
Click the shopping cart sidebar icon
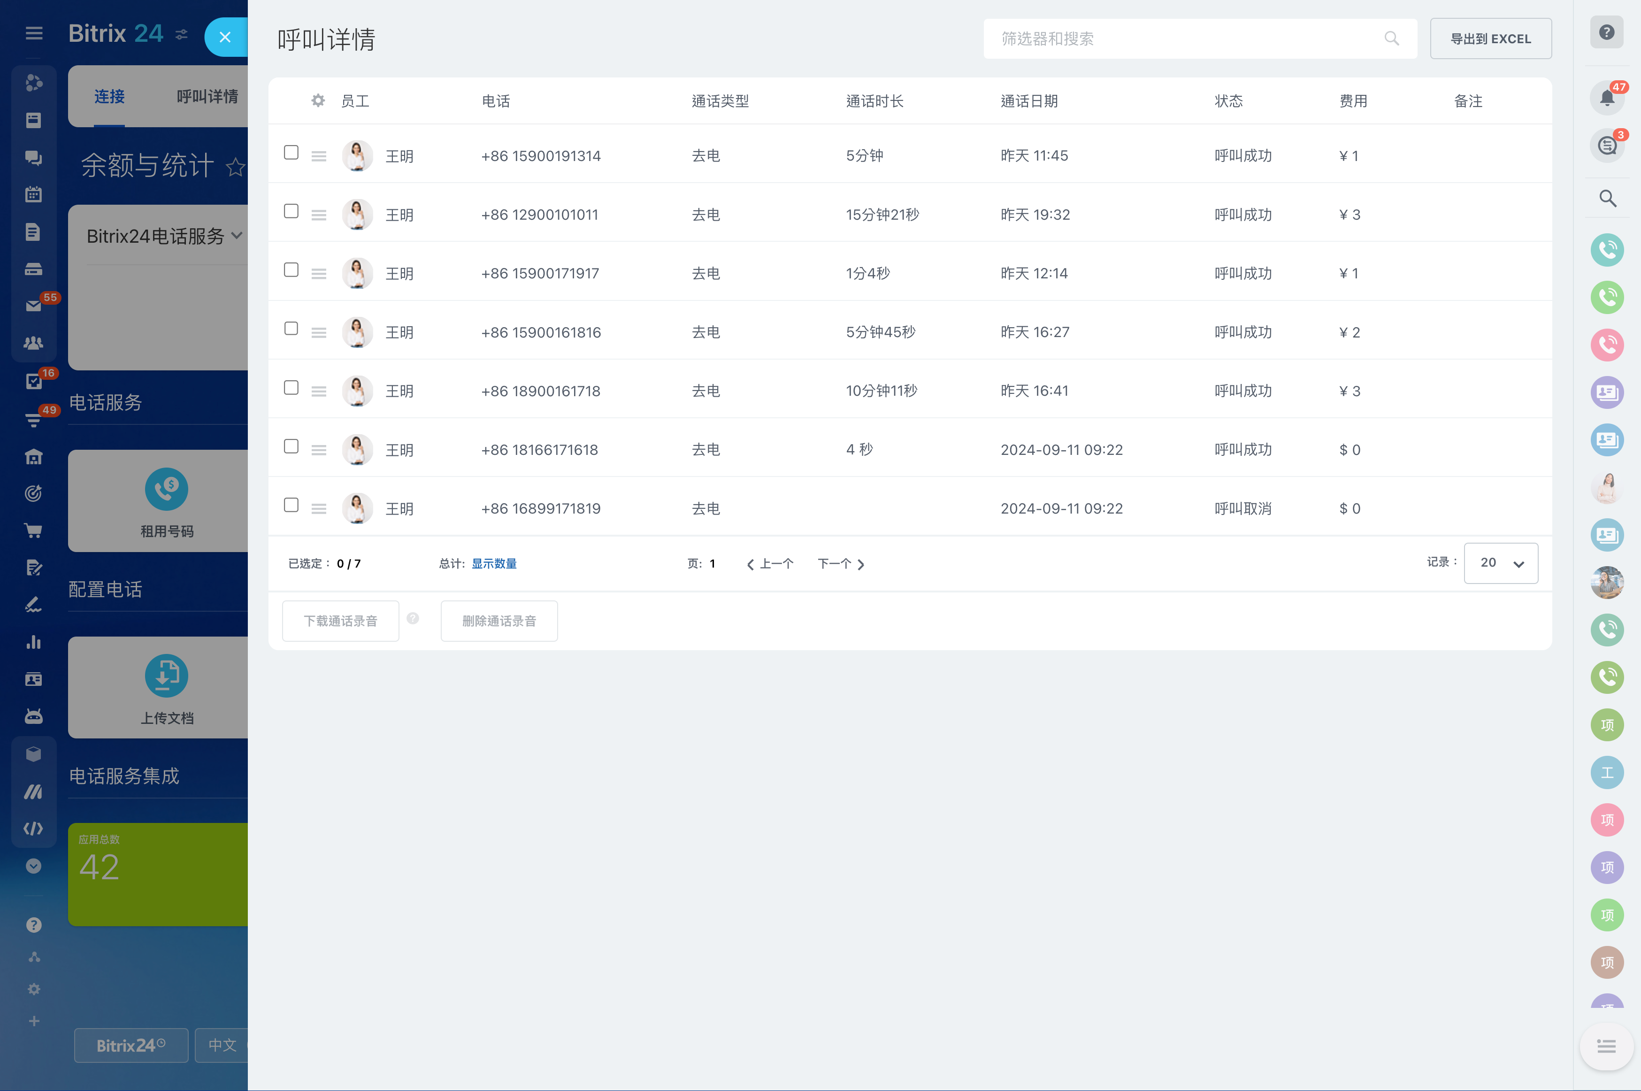tap(33, 531)
